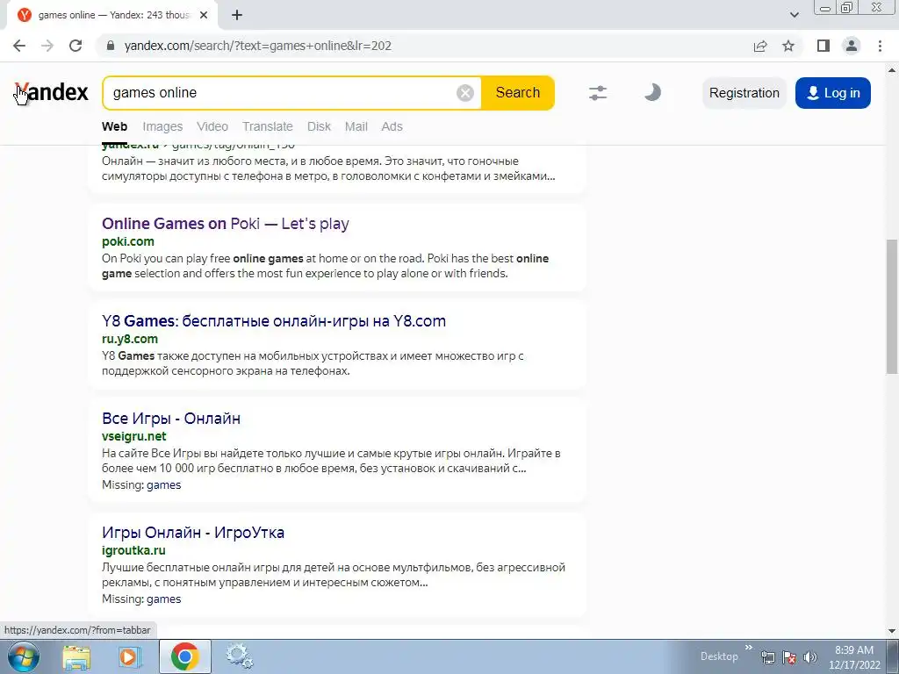Open Online Games on Poki result

[226, 224]
